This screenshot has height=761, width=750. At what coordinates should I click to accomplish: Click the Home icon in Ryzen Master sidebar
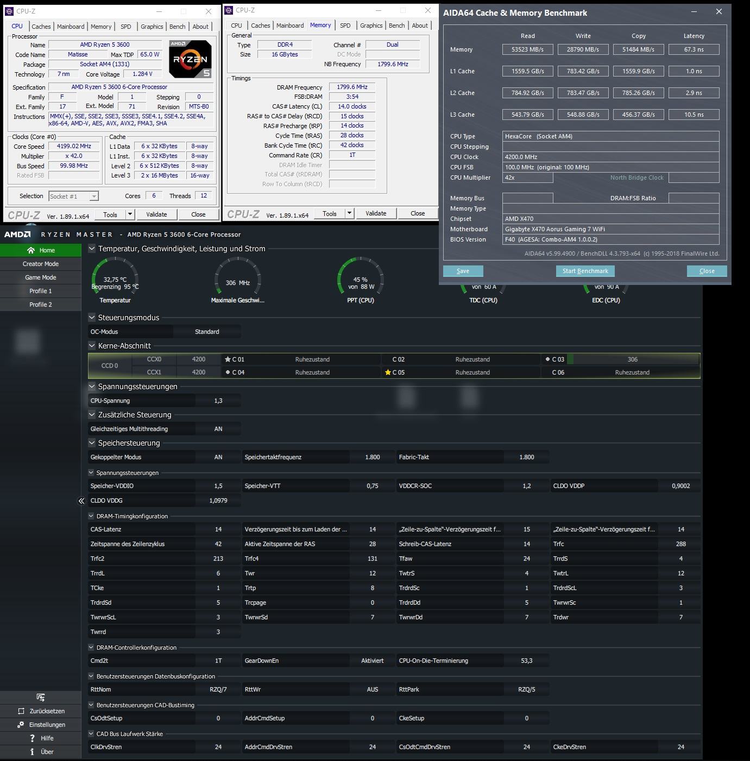[31, 250]
